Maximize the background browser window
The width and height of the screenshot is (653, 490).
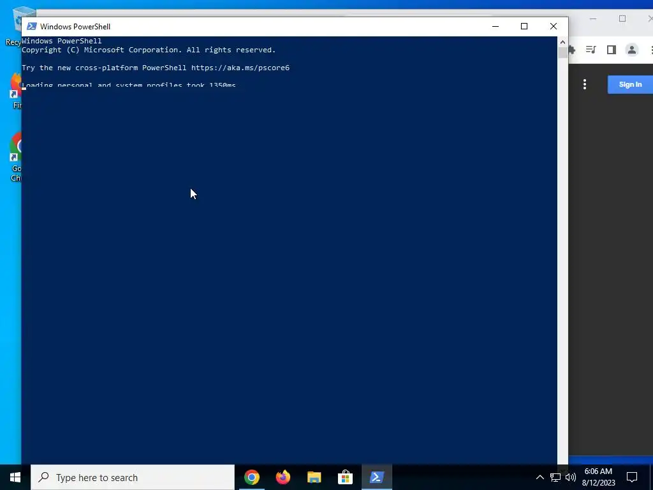pyautogui.click(x=622, y=19)
